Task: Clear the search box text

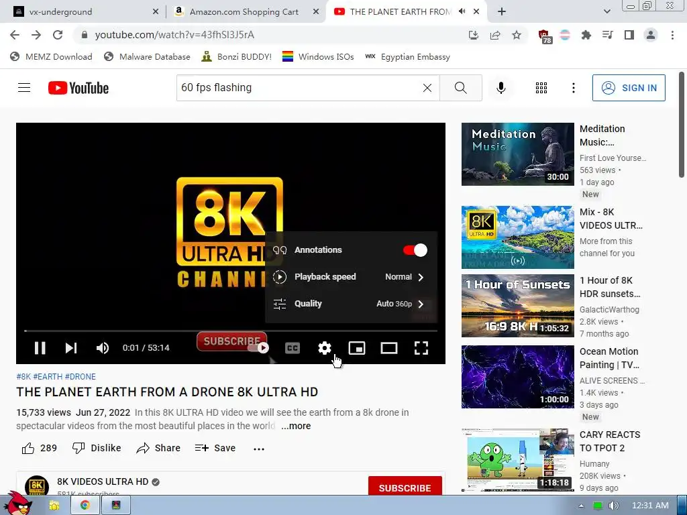Action: (427, 88)
